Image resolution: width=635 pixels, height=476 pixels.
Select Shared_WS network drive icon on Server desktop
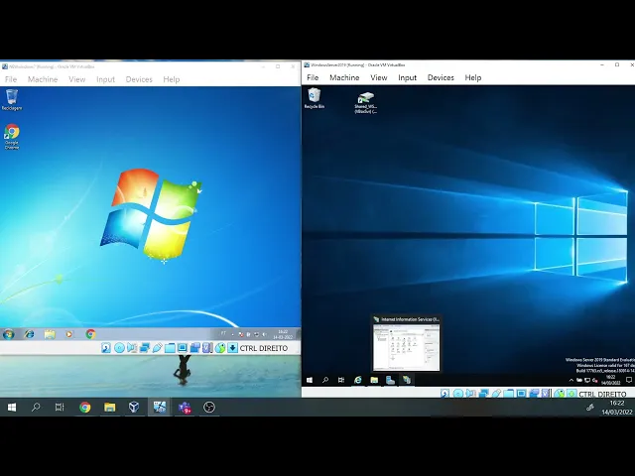[366, 103]
